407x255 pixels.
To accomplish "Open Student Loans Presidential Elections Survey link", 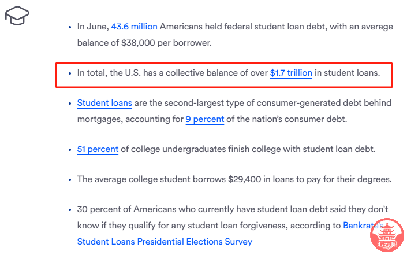I will 165,242.
